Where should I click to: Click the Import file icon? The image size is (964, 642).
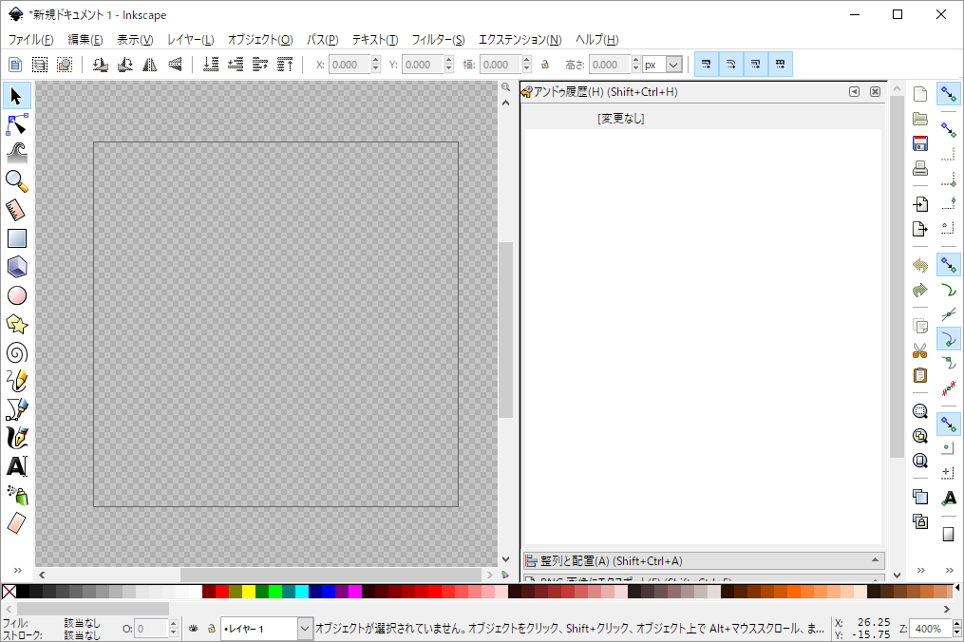coord(919,204)
